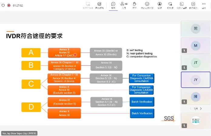This screenshot has height=136, width=211.
Task: Click the M participant tile
Action: pyautogui.click(x=196, y=46)
